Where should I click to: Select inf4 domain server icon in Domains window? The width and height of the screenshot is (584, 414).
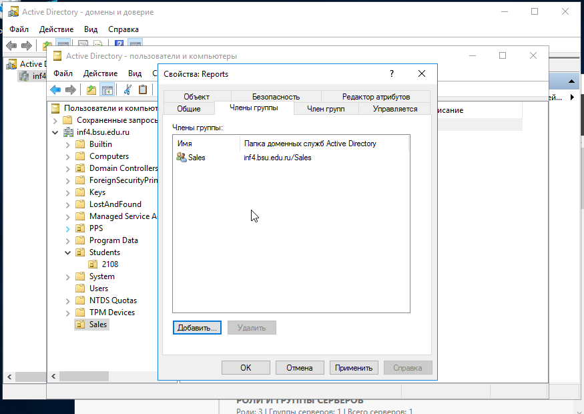(x=24, y=76)
